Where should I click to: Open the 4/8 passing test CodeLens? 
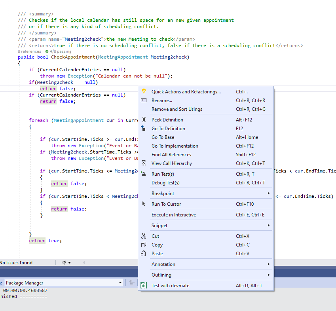tap(58, 51)
